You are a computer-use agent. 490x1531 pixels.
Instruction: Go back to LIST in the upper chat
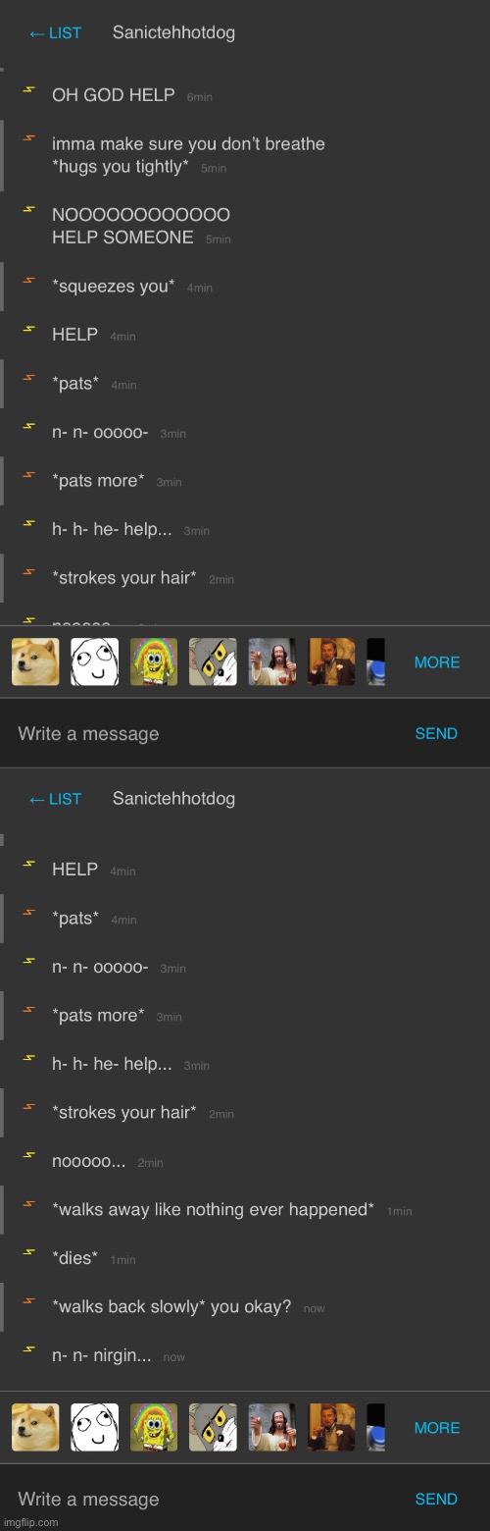tap(55, 33)
